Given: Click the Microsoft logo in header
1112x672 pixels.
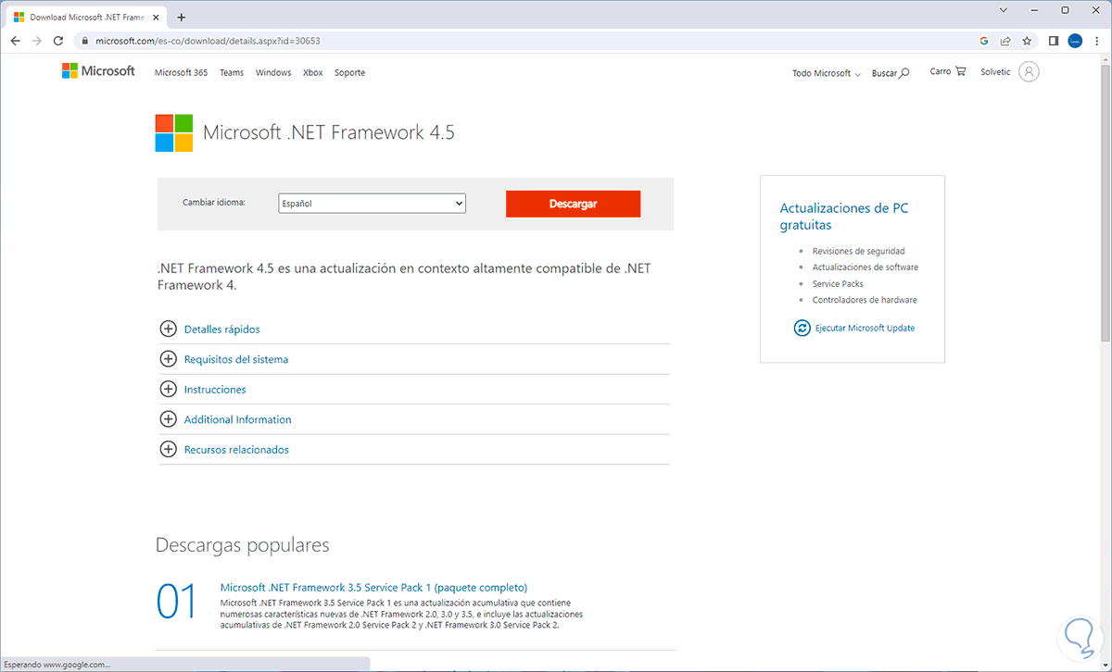Looking at the screenshot, I should (98, 71).
